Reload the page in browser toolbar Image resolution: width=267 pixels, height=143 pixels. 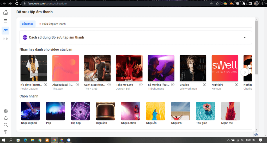[17, 4]
